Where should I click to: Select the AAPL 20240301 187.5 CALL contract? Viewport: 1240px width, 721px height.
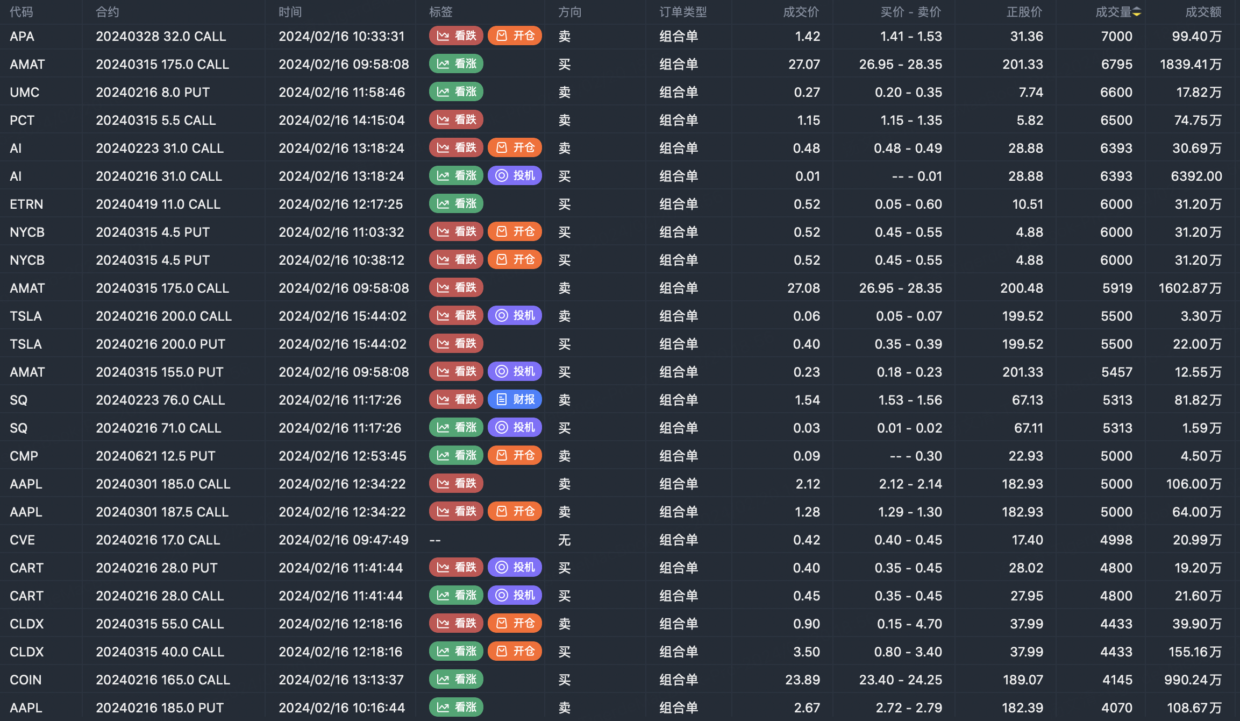tap(162, 512)
